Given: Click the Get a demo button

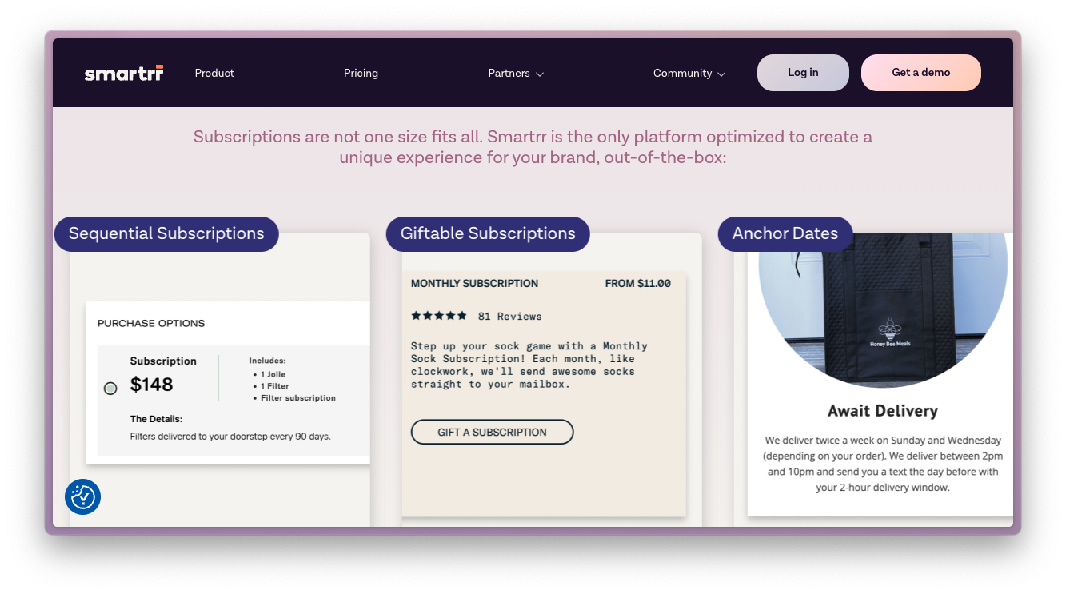Looking at the screenshot, I should [x=920, y=72].
